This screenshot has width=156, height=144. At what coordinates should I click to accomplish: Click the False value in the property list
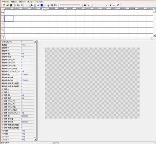[23, 45]
